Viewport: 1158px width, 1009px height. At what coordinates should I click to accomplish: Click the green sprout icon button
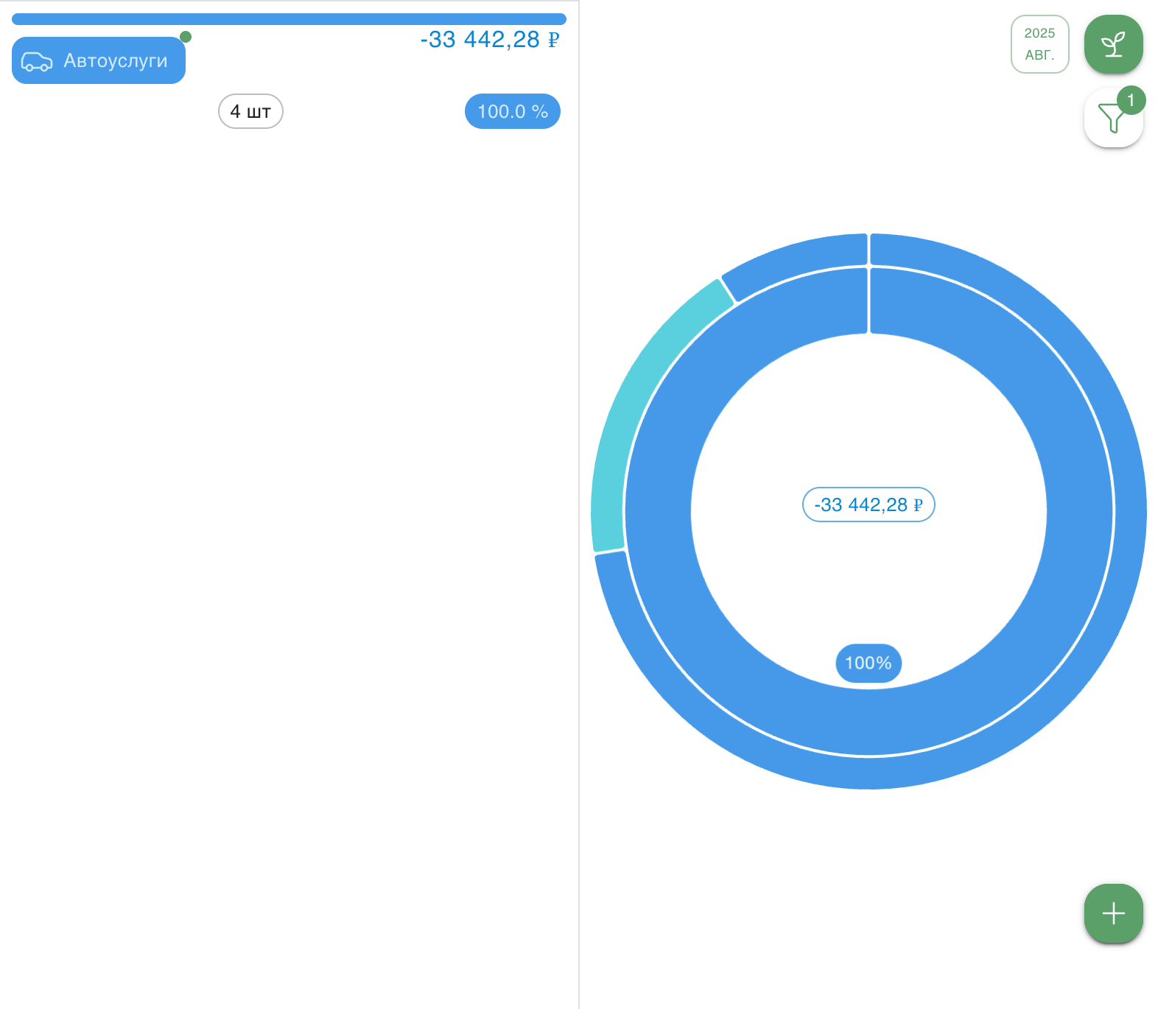1113,44
